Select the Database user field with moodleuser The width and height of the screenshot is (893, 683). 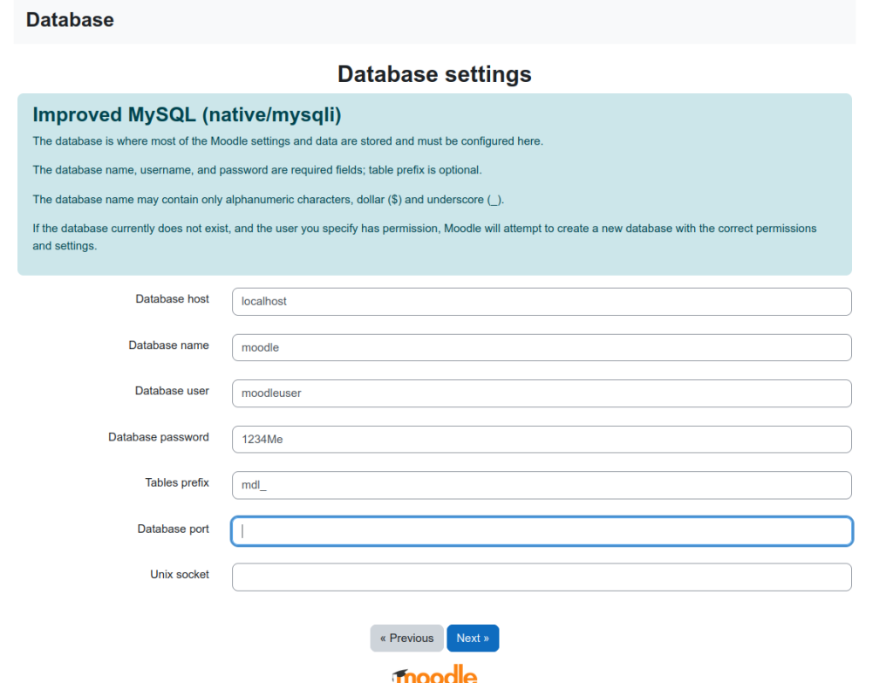[x=541, y=393]
